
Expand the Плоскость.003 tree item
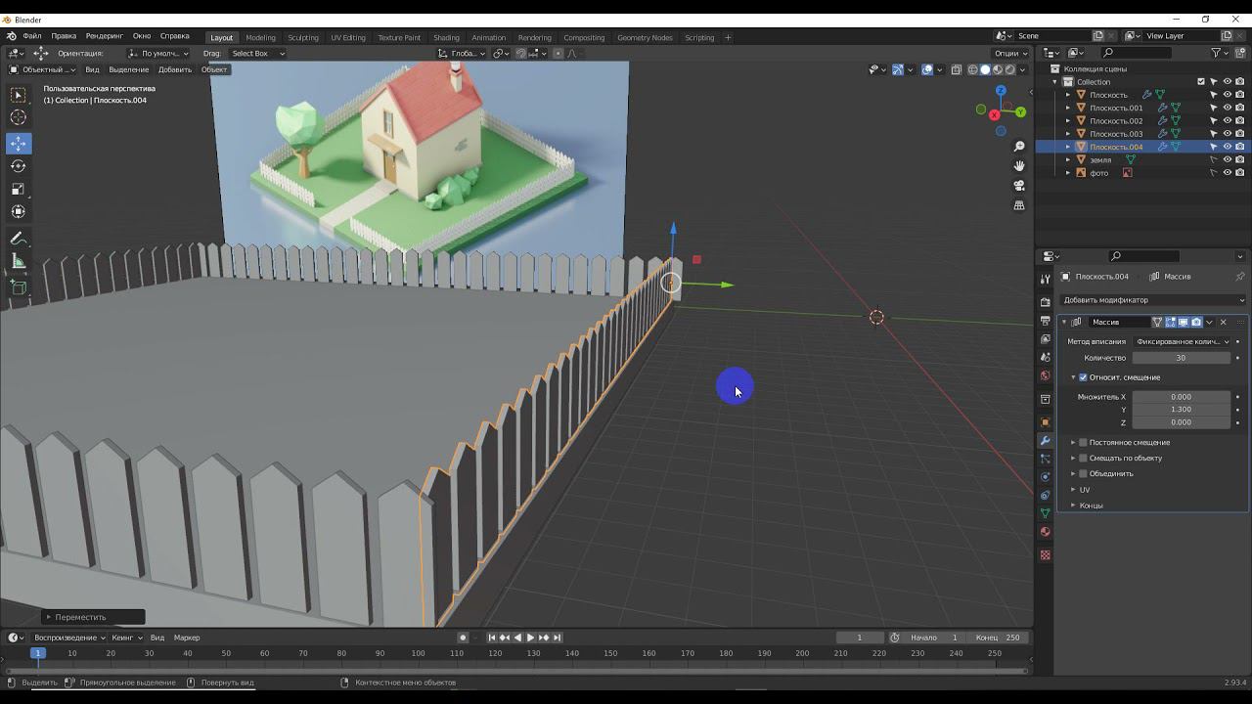(x=1068, y=134)
